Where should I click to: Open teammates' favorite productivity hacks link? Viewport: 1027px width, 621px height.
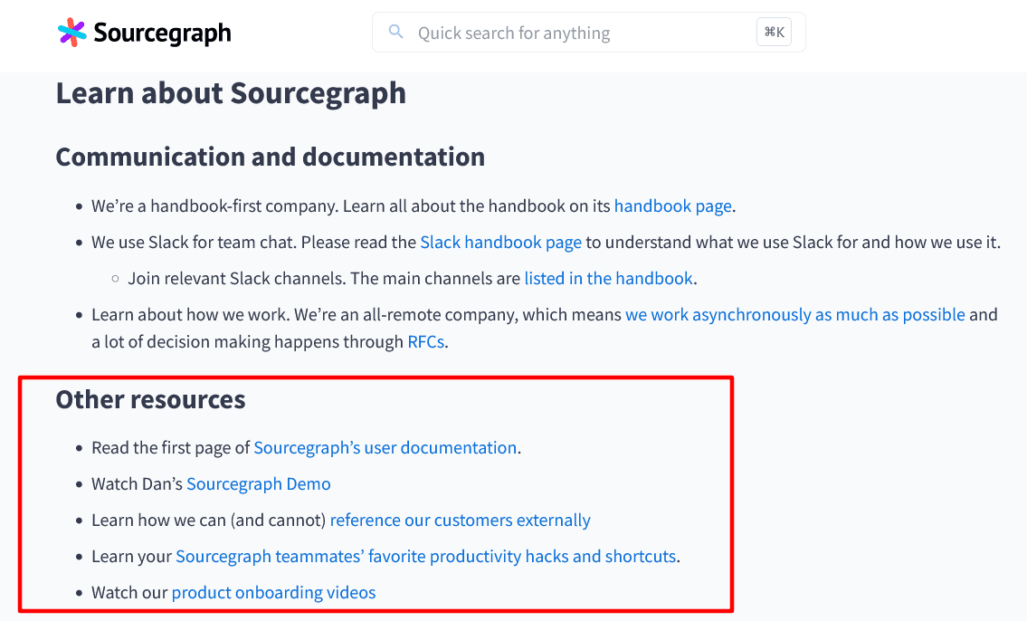(x=425, y=557)
